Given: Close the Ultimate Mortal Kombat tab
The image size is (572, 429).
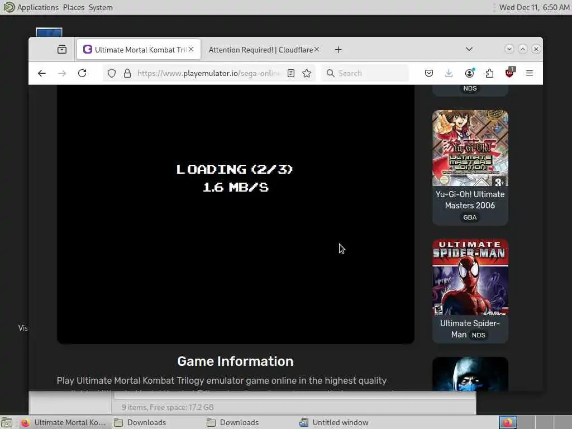Looking at the screenshot, I should click(x=191, y=49).
